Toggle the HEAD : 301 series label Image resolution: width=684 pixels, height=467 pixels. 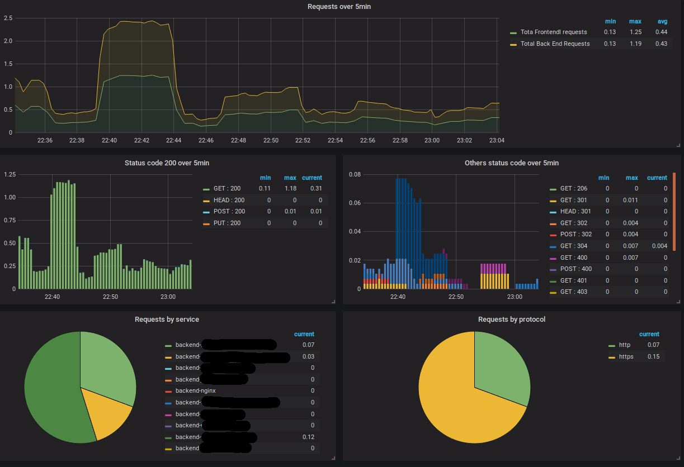575,211
